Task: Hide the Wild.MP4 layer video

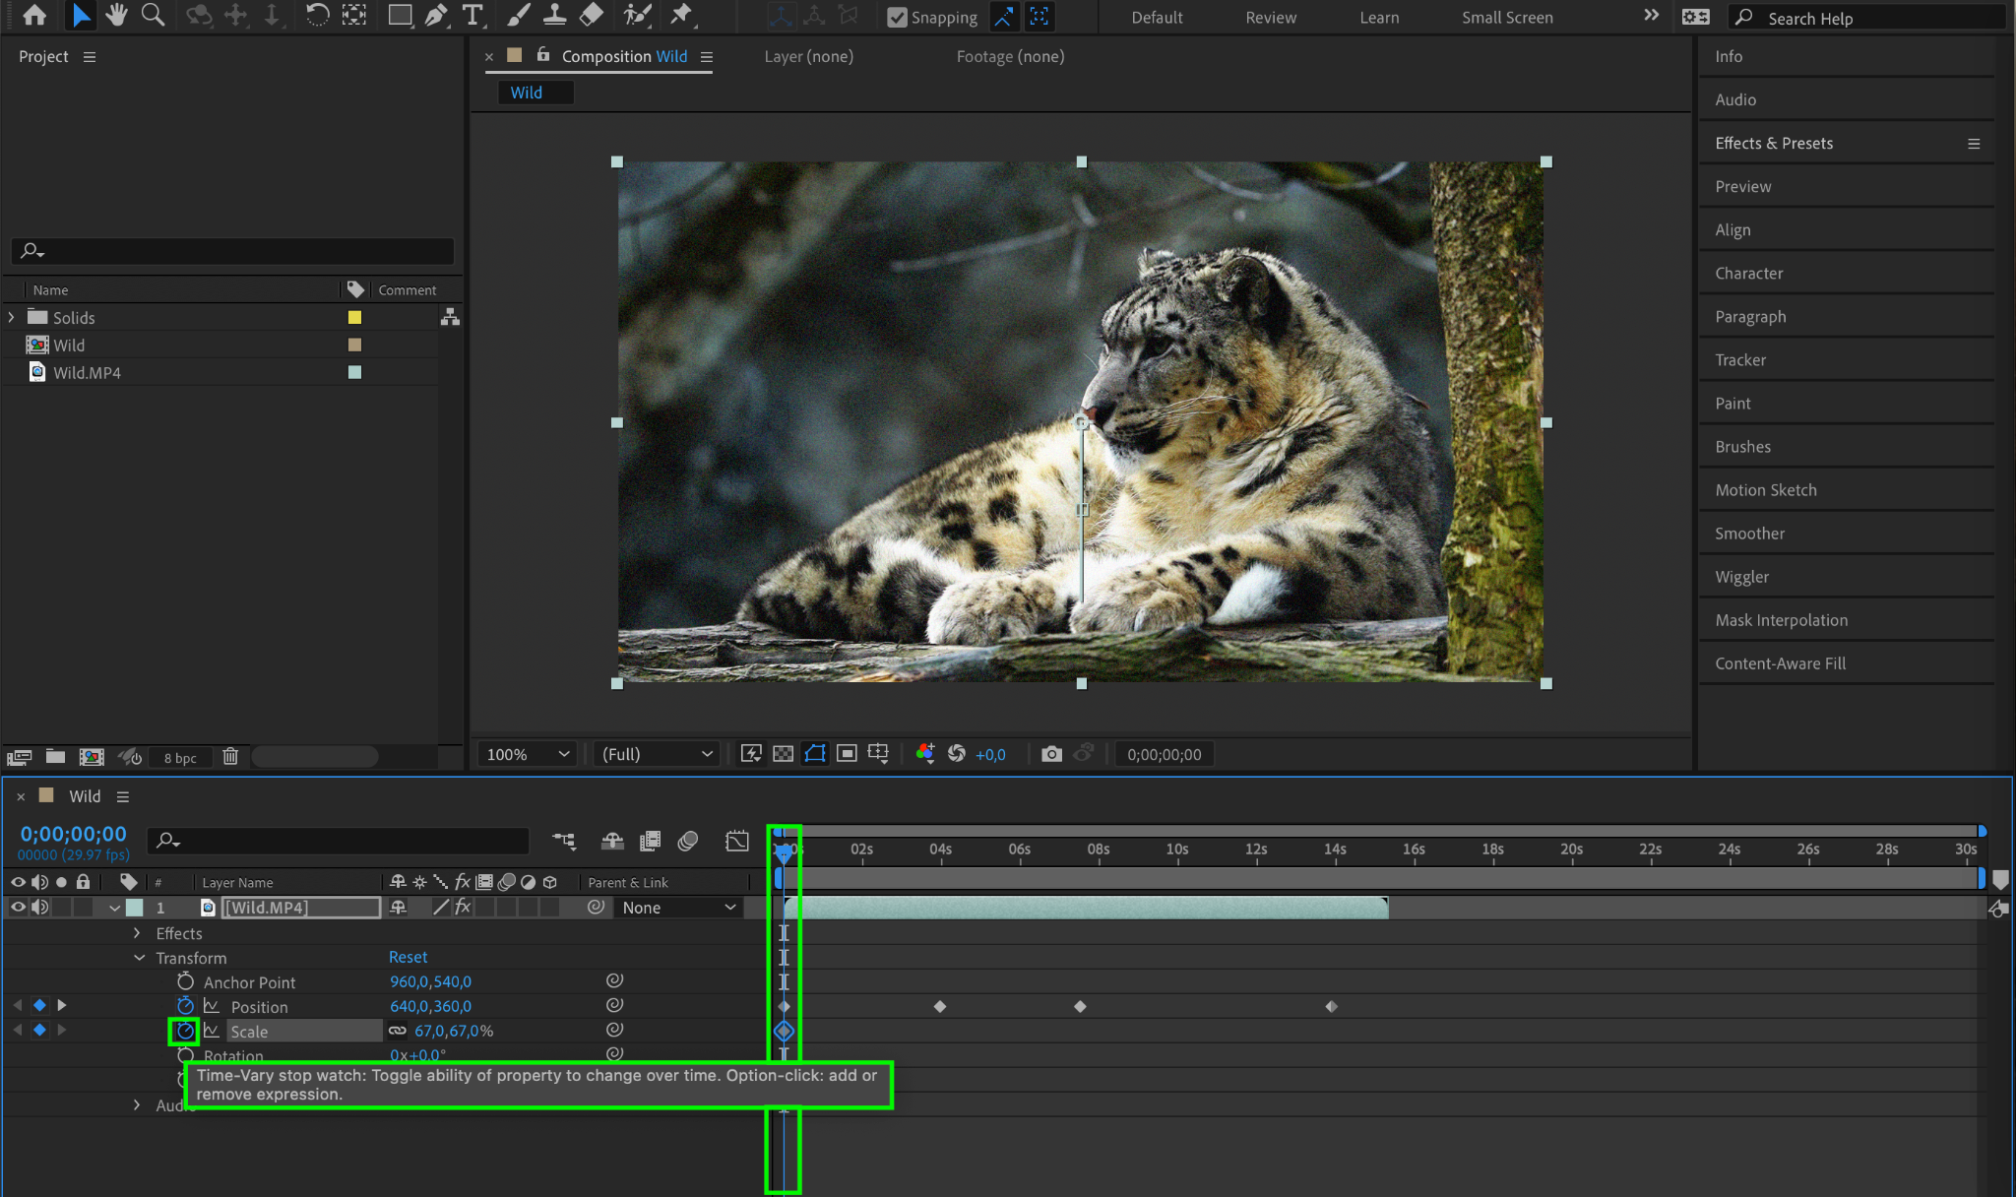Action: coord(18,908)
